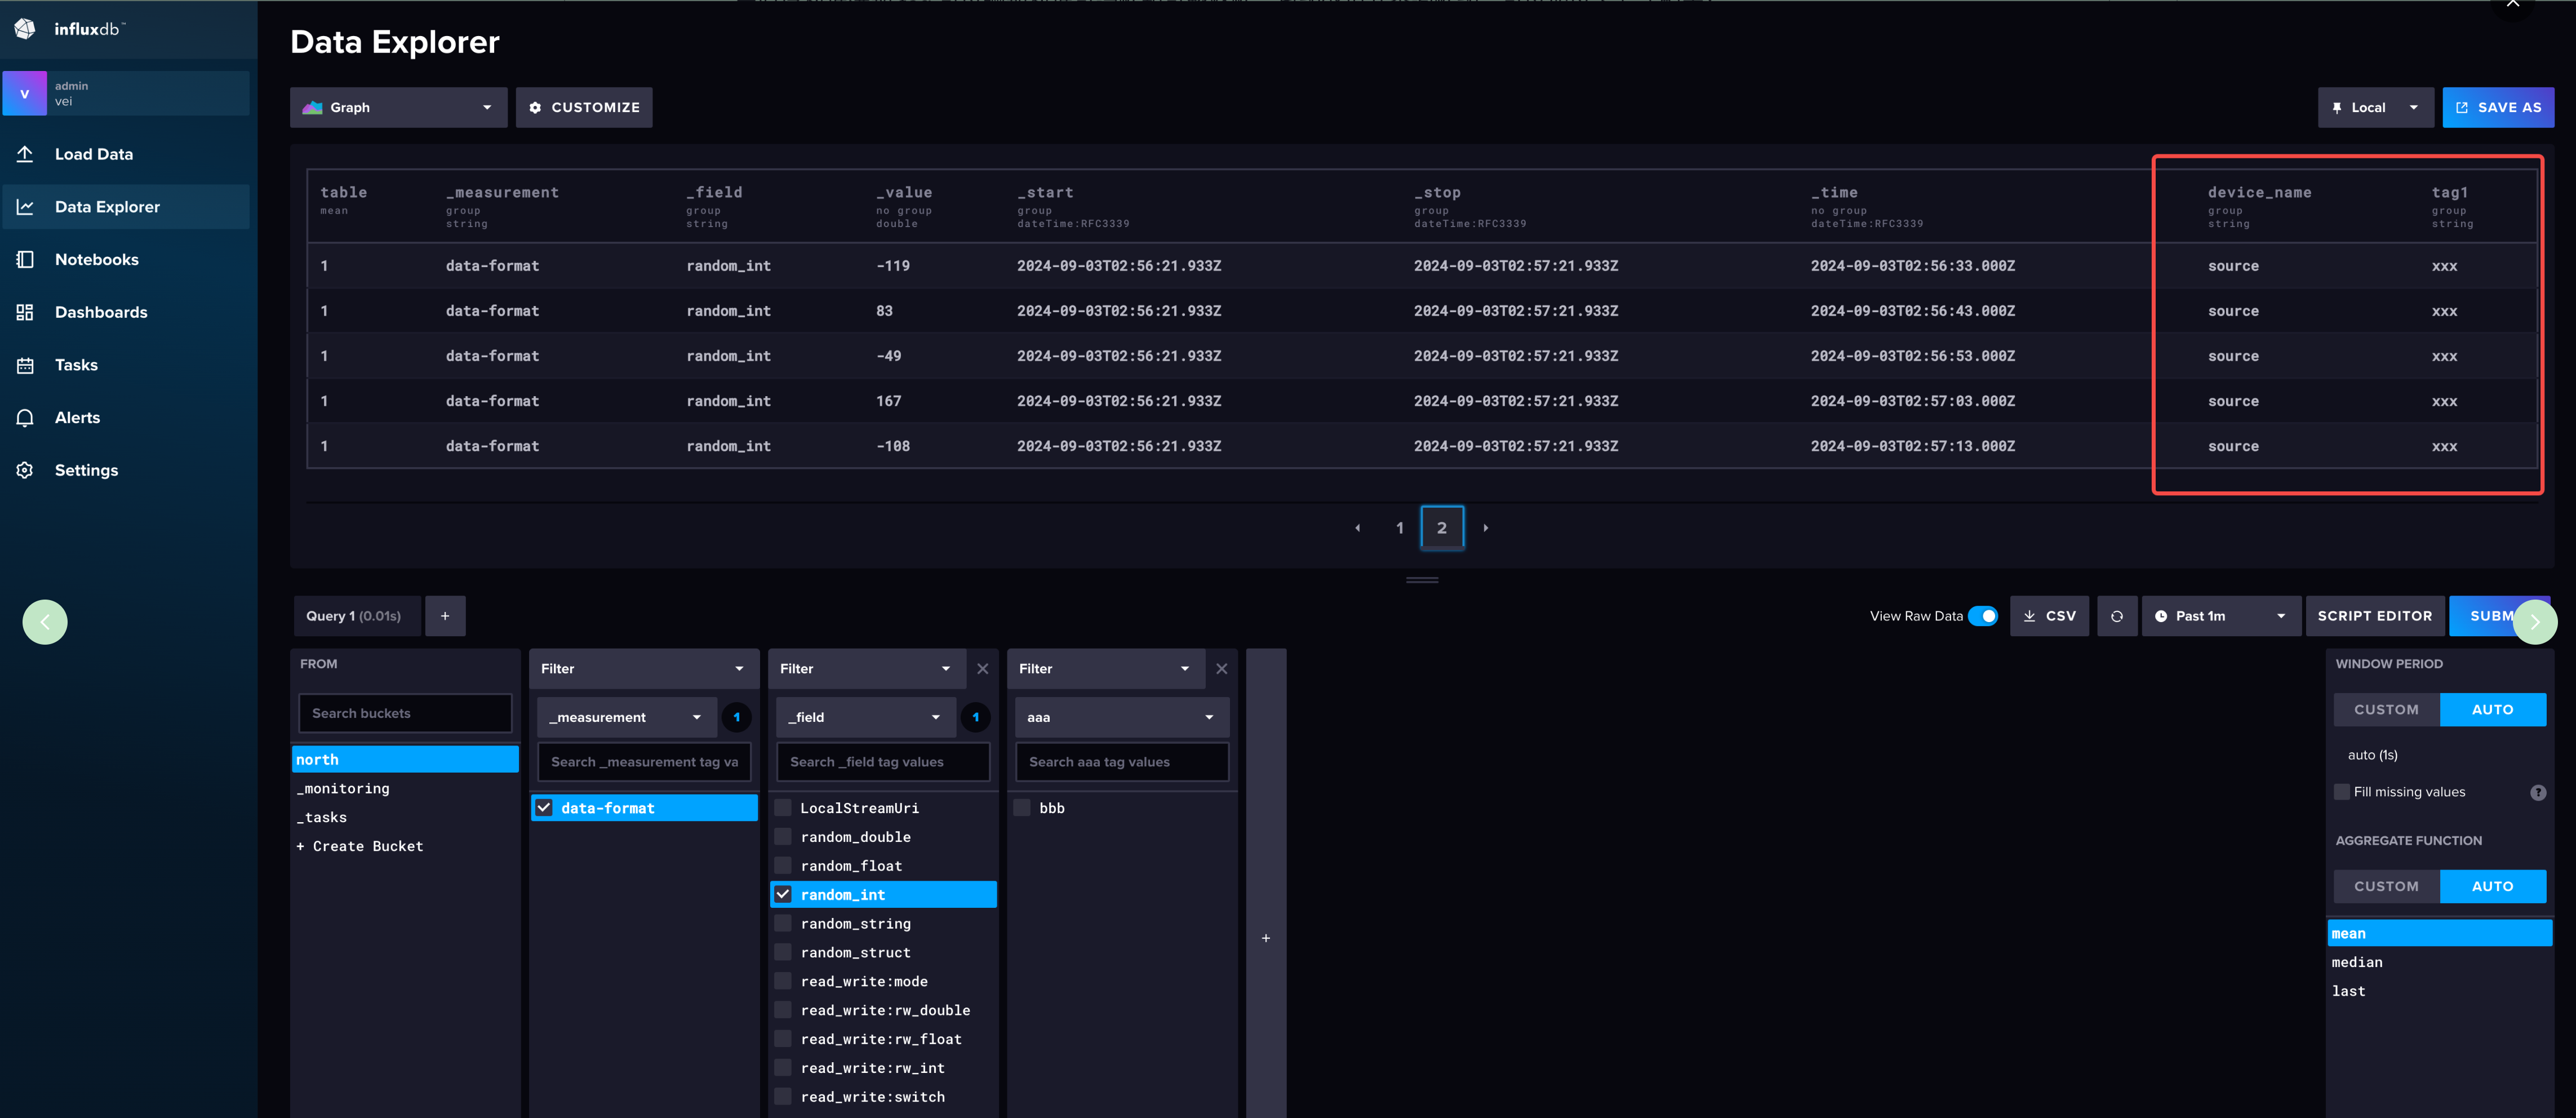
Task: Click the Search _field tag values input
Action: point(883,762)
